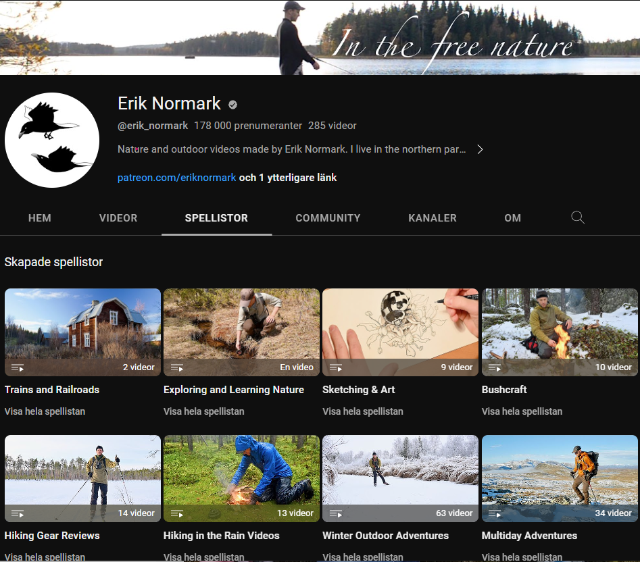Click the 'In the free nature' channel banner
640x562 pixels.
tap(320, 38)
